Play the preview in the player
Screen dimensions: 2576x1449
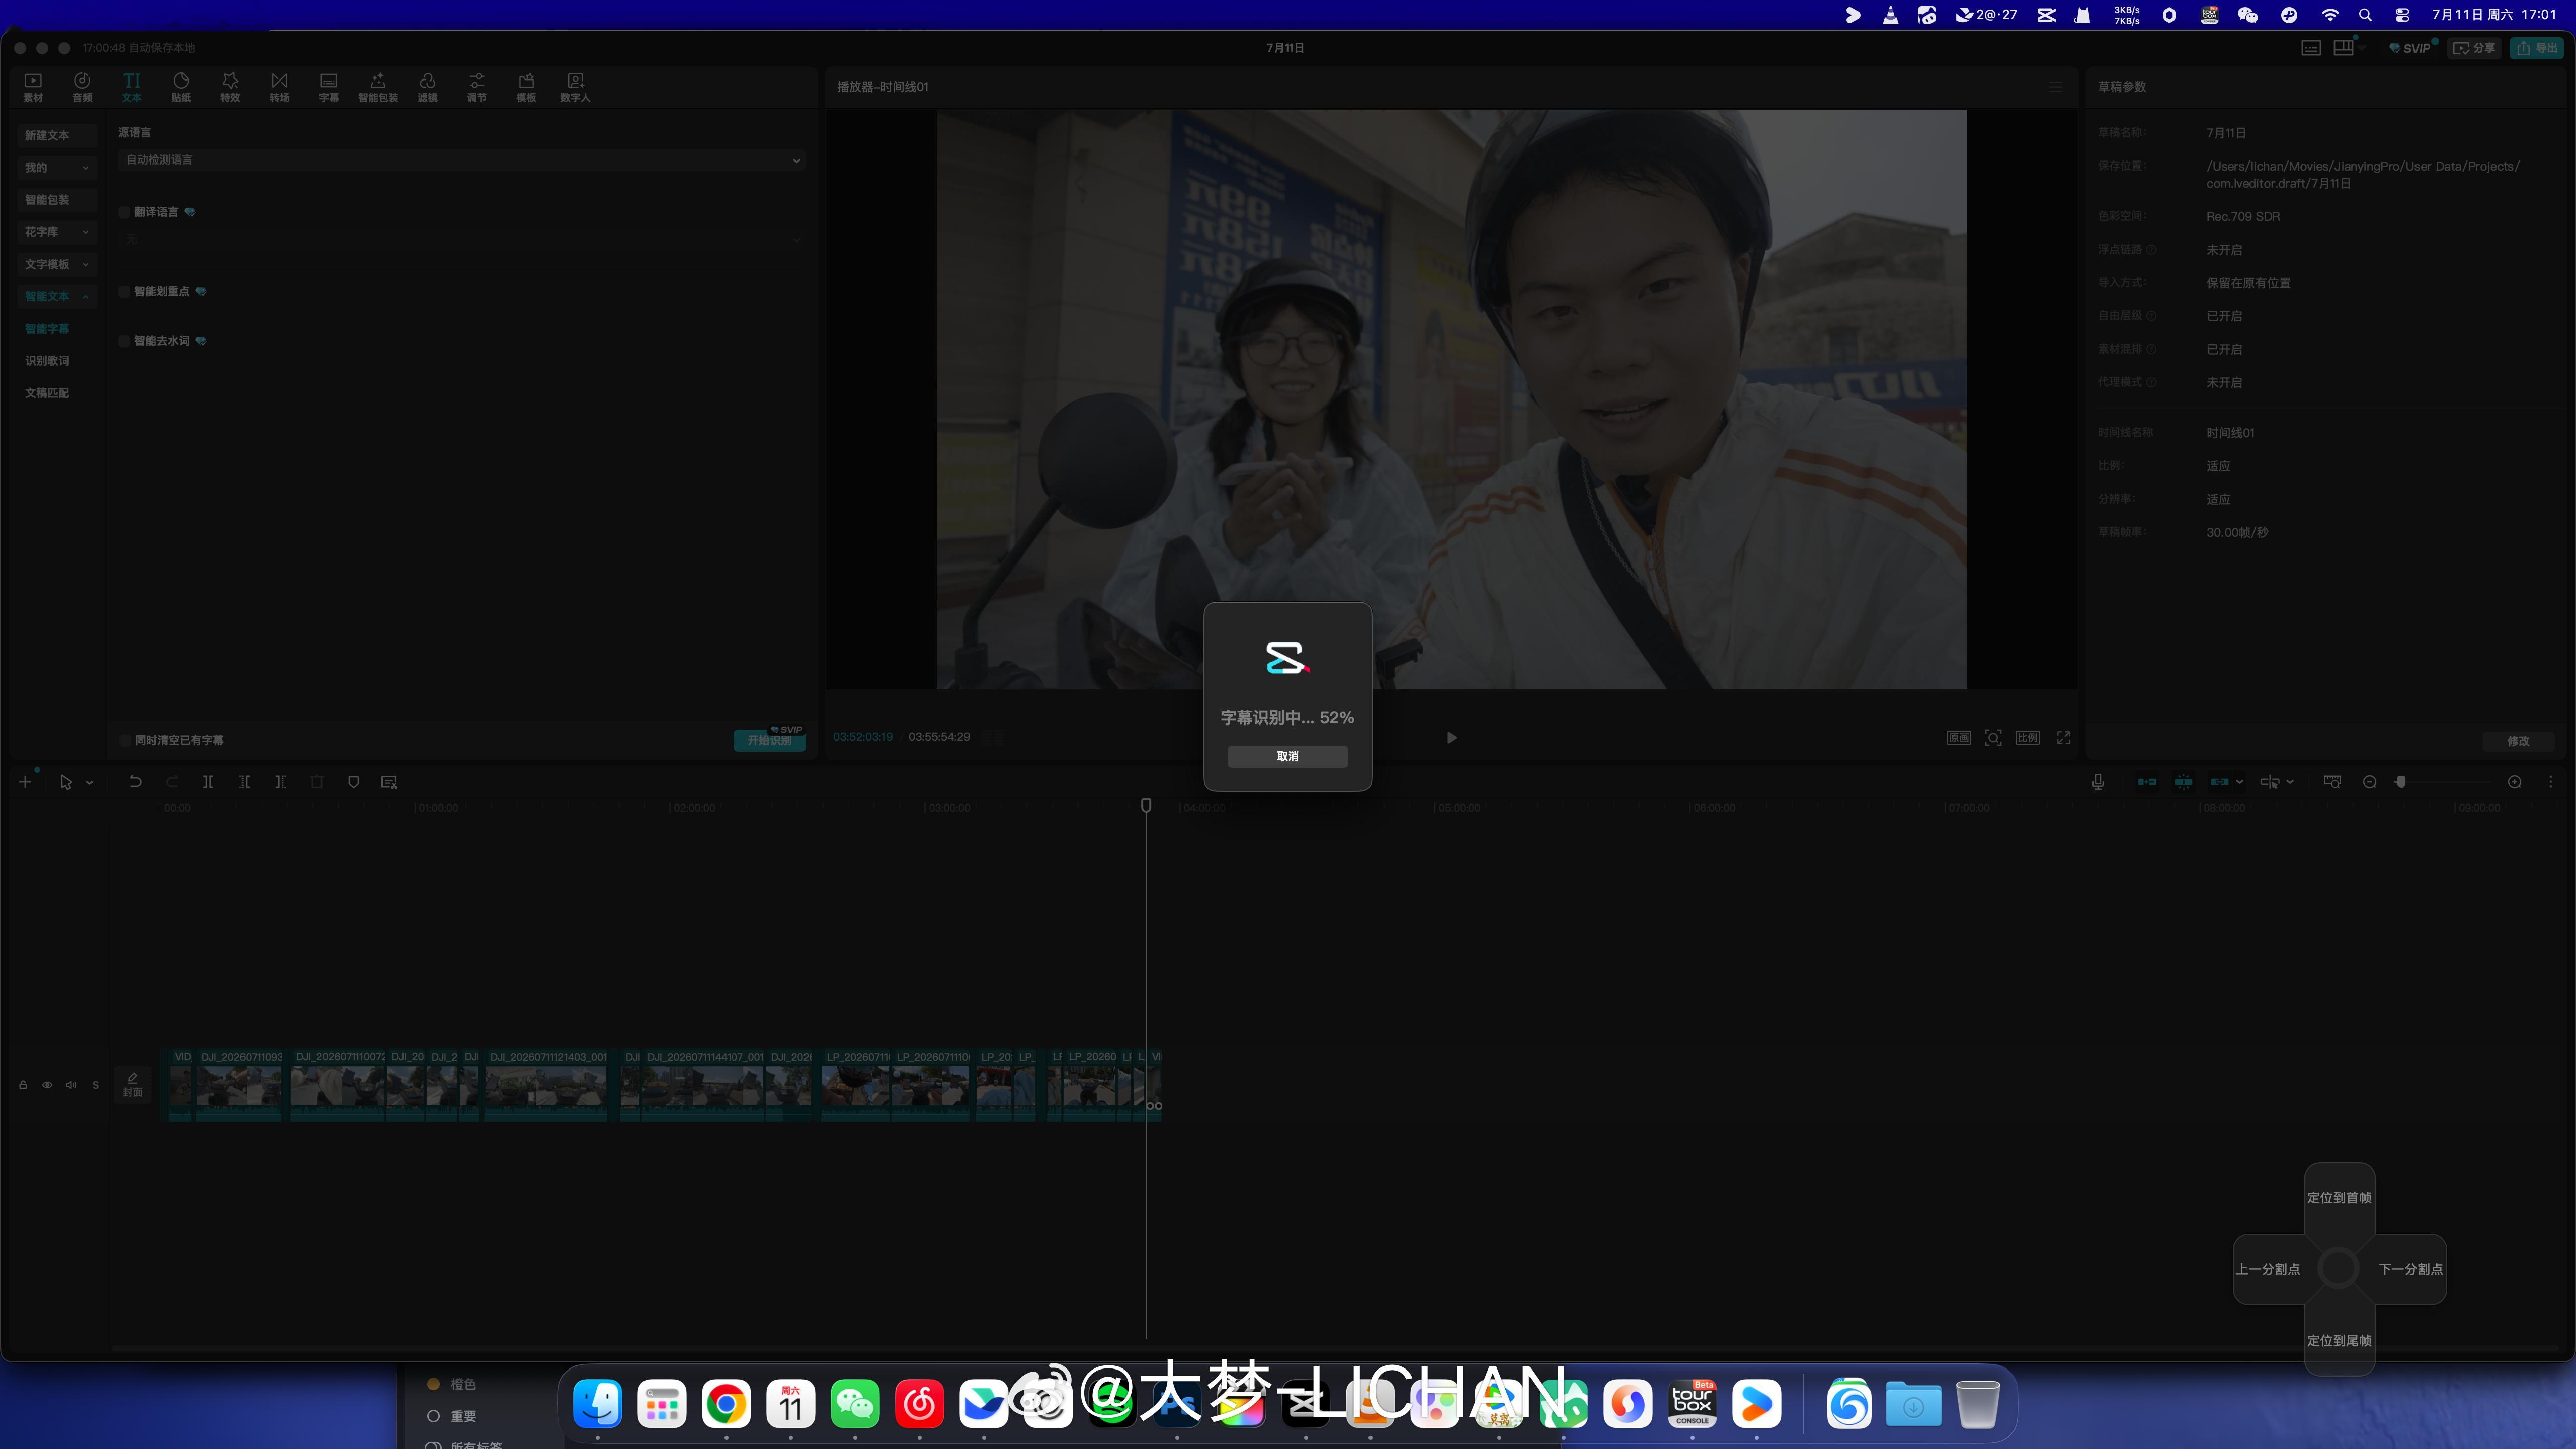[x=1451, y=737]
